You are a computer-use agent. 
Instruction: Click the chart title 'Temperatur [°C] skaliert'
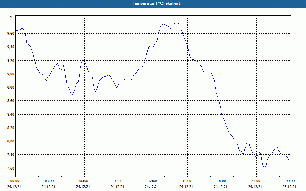(156, 3)
